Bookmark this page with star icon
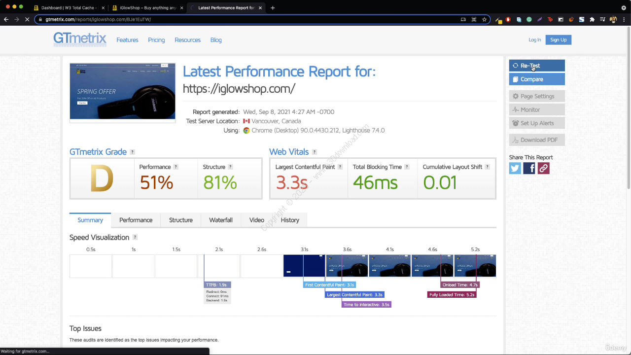 tap(485, 20)
